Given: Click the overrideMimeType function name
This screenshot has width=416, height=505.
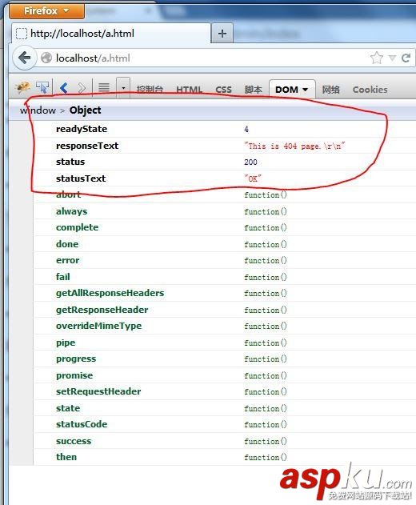Looking at the screenshot, I should coord(99,326).
